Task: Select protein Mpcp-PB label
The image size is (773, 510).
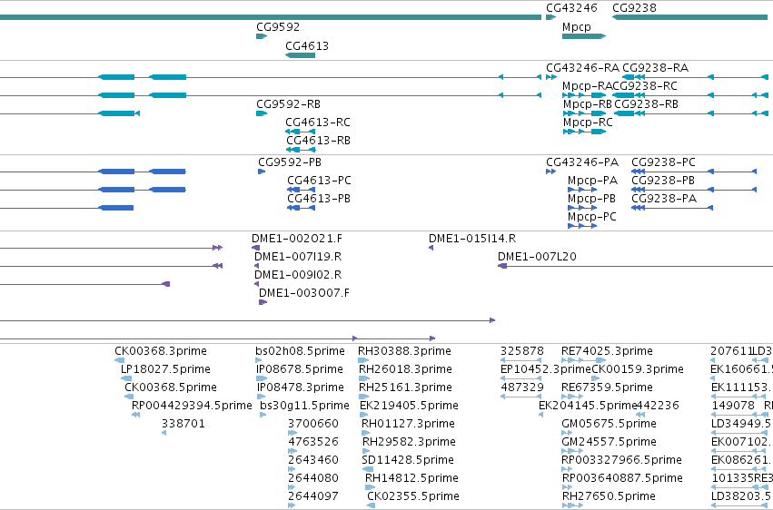Action: (591, 199)
